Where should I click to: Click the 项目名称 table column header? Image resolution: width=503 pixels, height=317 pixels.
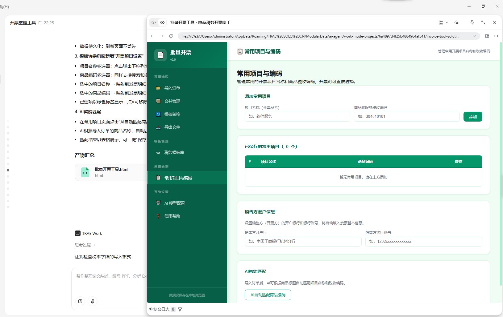(x=268, y=162)
